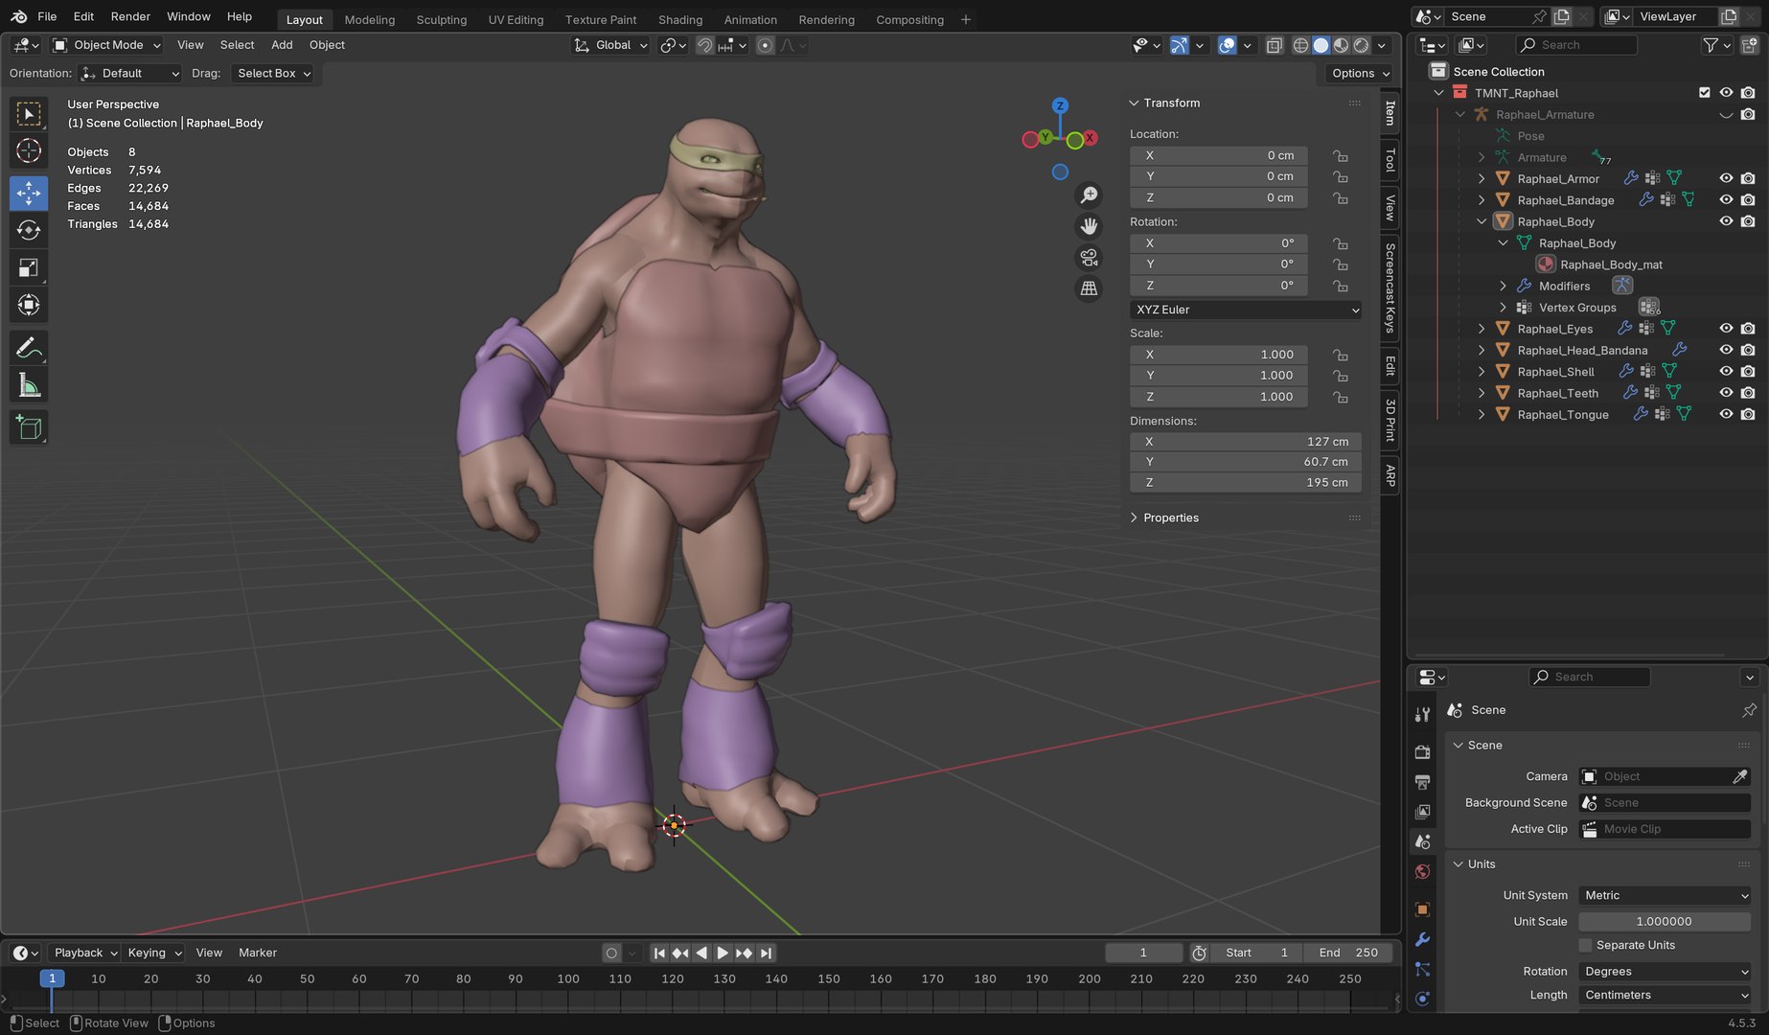The width and height of the screenshot is (1769, 1035).
Task: Click the Pan view hand icon
Action: coord(1089,226)
